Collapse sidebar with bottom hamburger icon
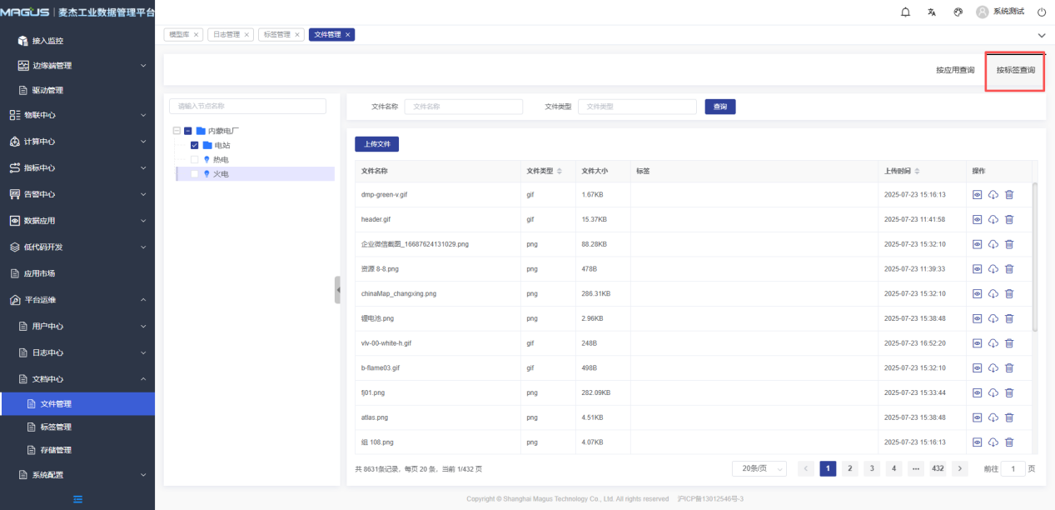The width and height of the screenshot is (1055, 510). tap(77, 499)
